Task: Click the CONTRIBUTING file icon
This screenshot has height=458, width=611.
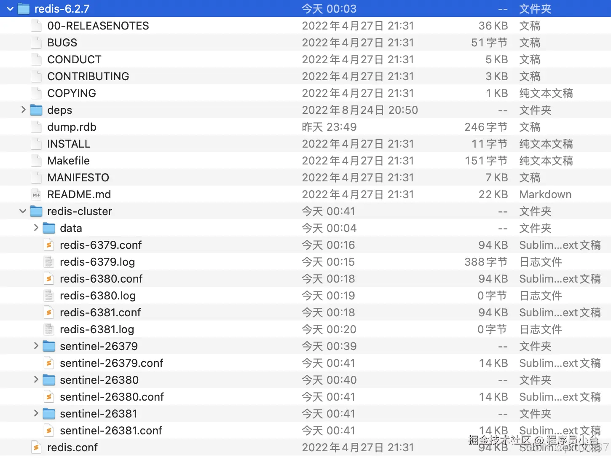Action: tap(37, 76)
